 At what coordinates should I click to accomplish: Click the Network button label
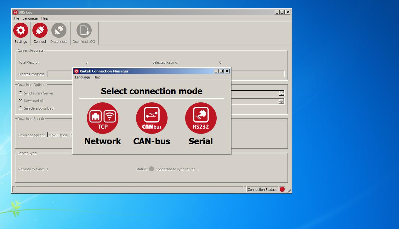coord(102,141)
